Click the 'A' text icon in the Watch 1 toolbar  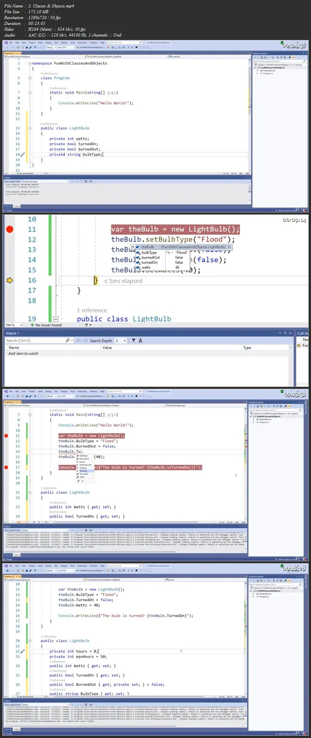[x=140, y=341]
